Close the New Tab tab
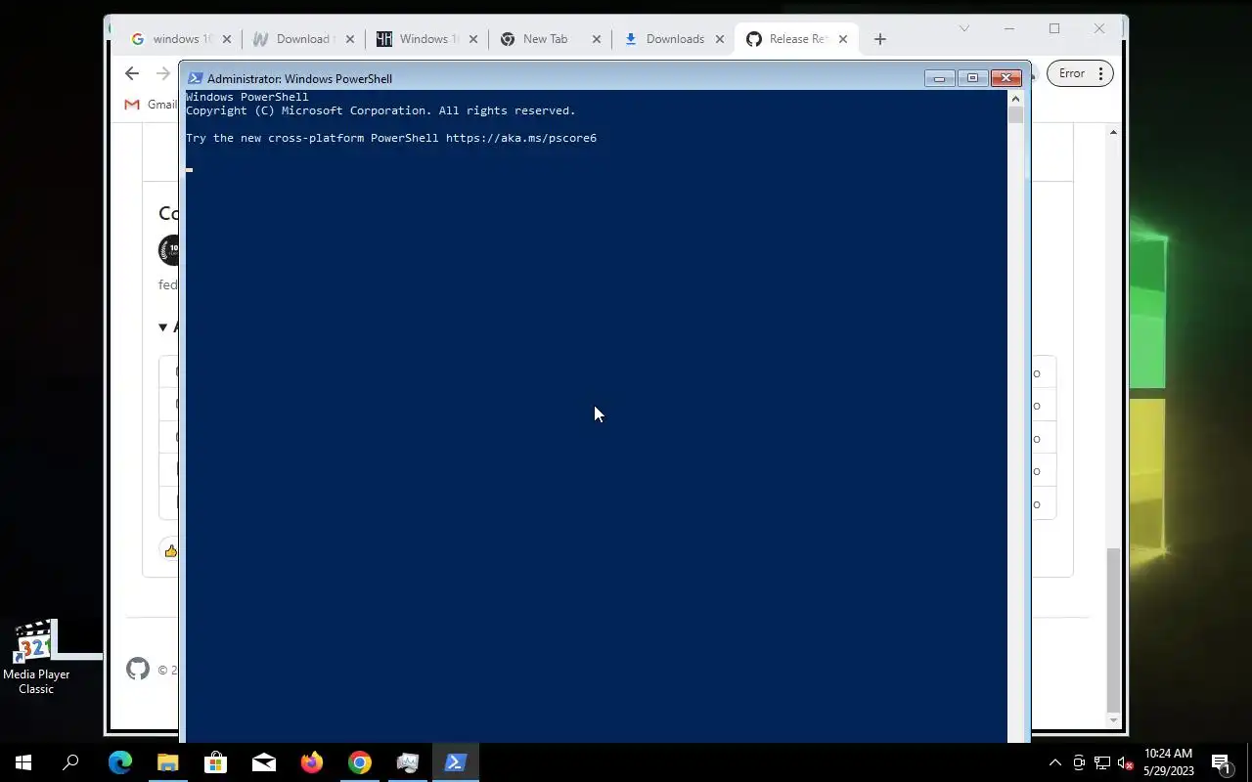Image resolution: width=1252 pixels, height=782 pixels. pos(597,39)
